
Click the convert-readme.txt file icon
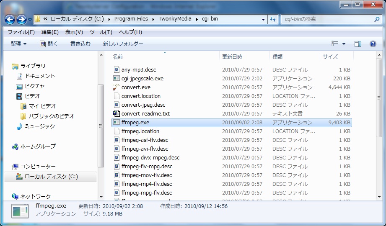coord(117,113)
